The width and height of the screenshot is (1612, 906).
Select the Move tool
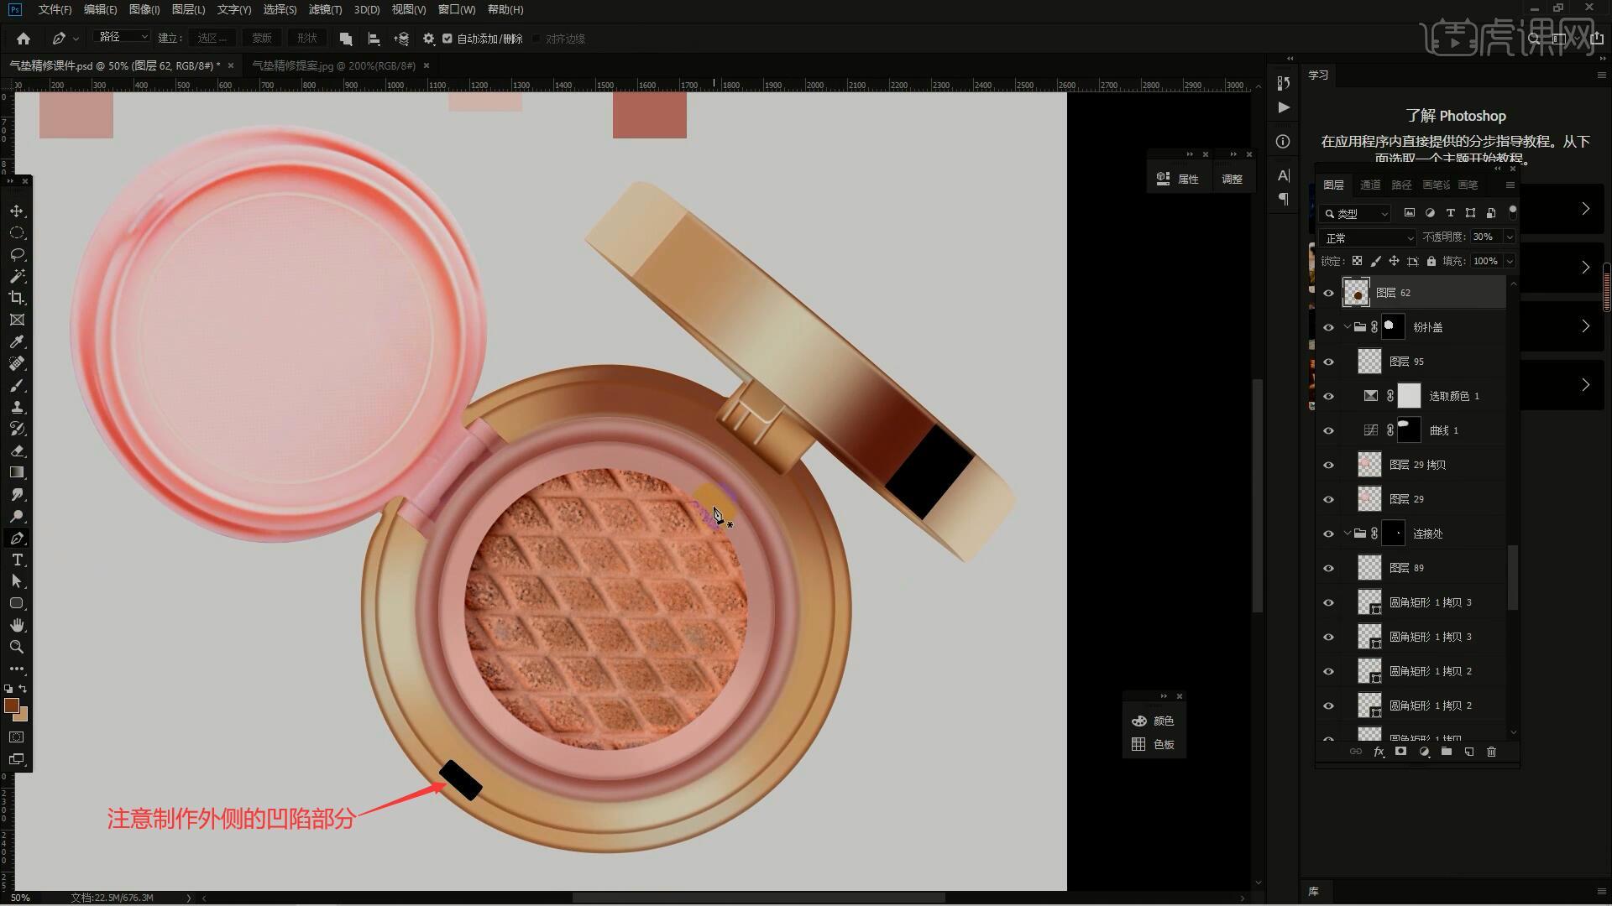click(x=17, y=211)
